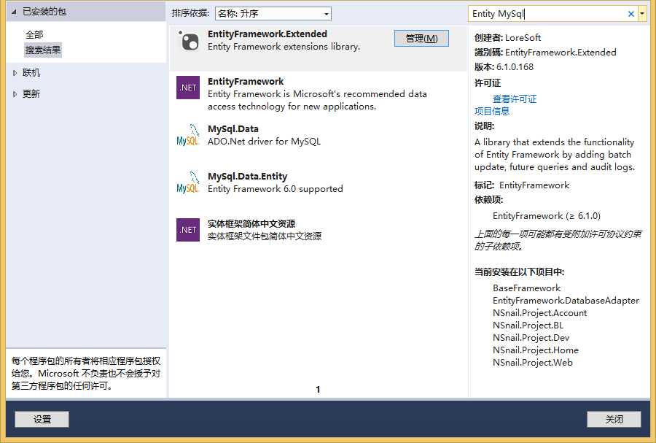Click the 管理(M) button
The width and height of the screenshot is (656, 443).
pyautogui.click(x=421, y=39)
